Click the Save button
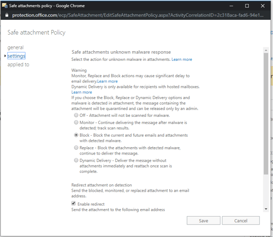The image size is (273, 237). tap(204, 221)
